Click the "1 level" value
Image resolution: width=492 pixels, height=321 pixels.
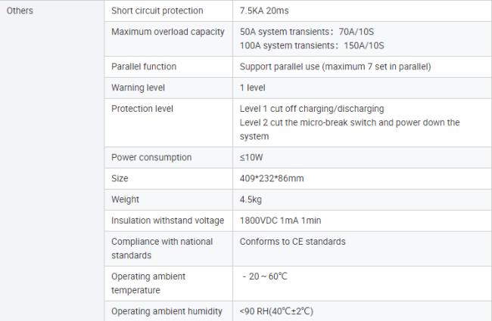point(252,88)
